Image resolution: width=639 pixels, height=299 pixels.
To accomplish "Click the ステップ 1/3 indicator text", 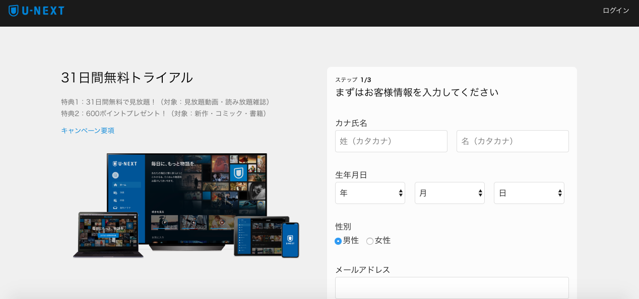I will pyautogui.click(x=353, y=80).
